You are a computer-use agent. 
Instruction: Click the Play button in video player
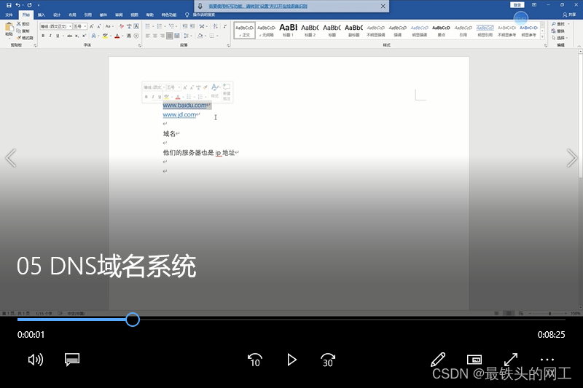(x=292, y=360)
